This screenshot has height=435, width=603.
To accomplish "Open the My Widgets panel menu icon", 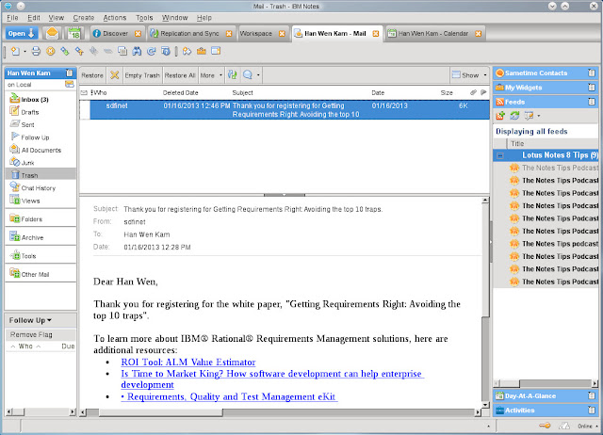I will (592, 88).
